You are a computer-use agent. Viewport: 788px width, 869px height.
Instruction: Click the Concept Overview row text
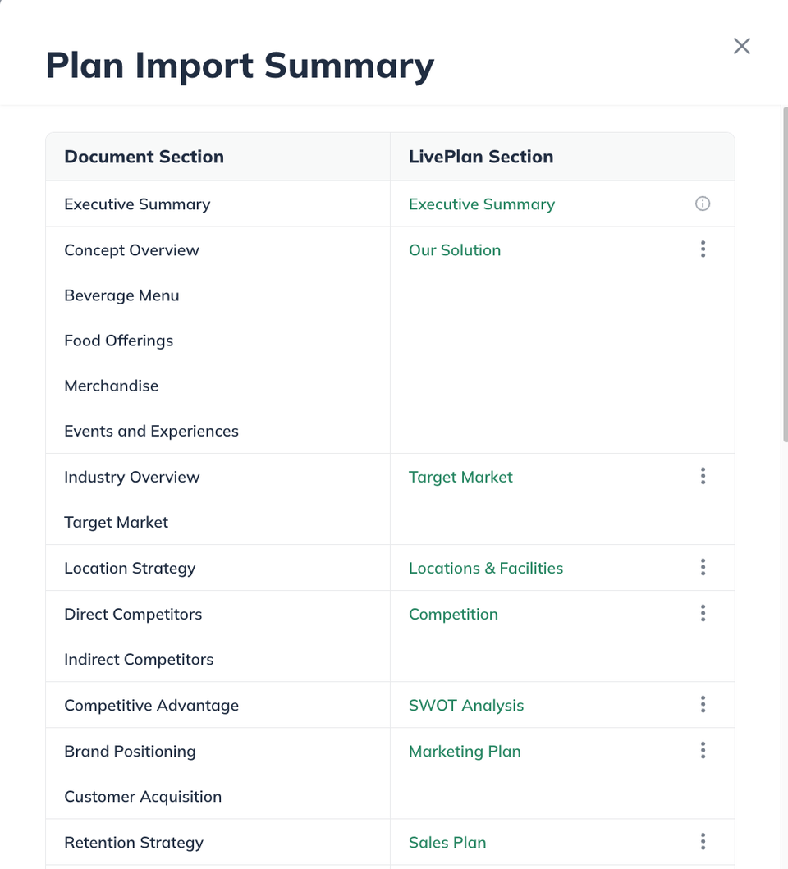click(131, 250)
